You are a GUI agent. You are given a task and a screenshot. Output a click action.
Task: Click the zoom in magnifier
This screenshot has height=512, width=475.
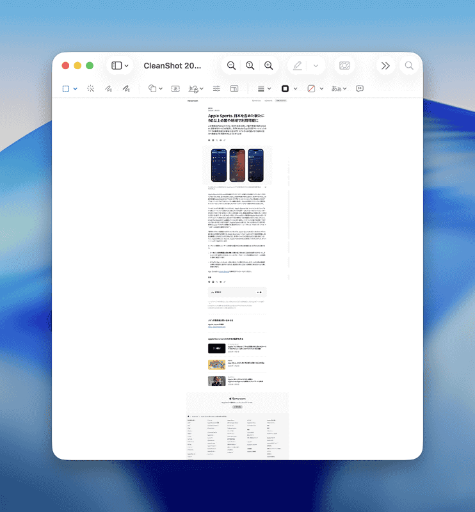[268, 66]
